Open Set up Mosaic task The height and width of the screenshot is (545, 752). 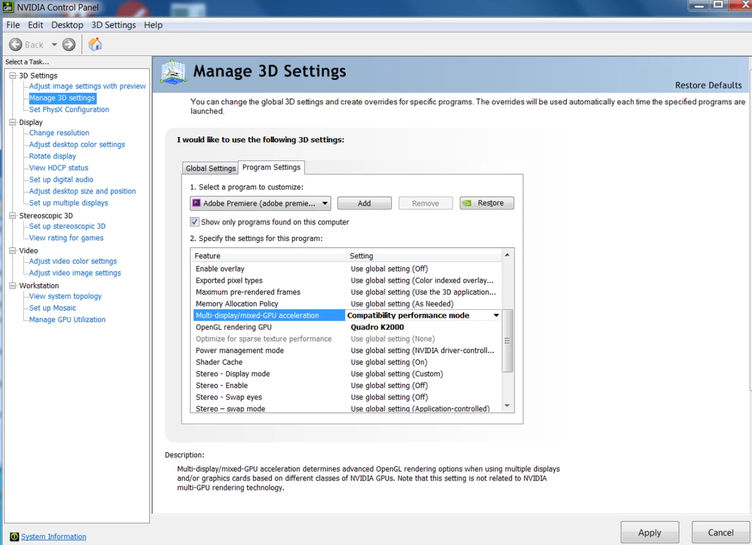[52, 308]
